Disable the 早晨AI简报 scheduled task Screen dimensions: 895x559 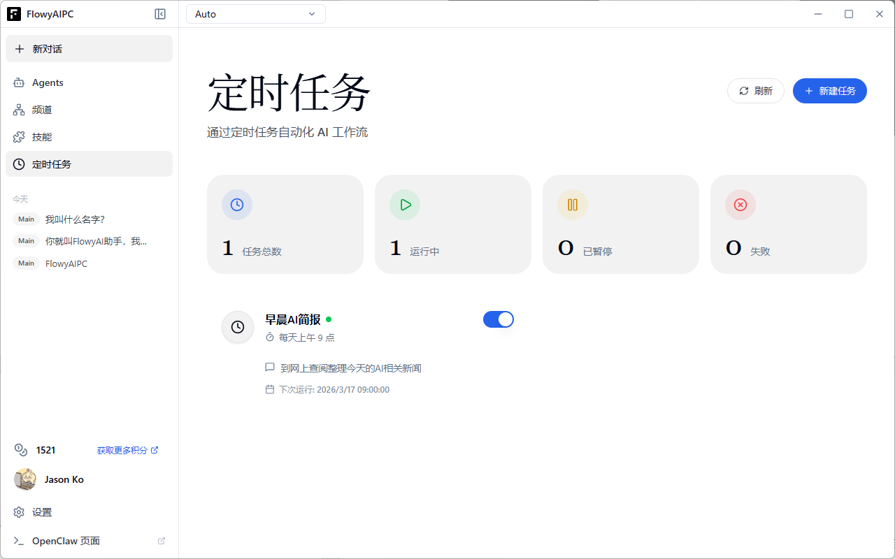499,319
